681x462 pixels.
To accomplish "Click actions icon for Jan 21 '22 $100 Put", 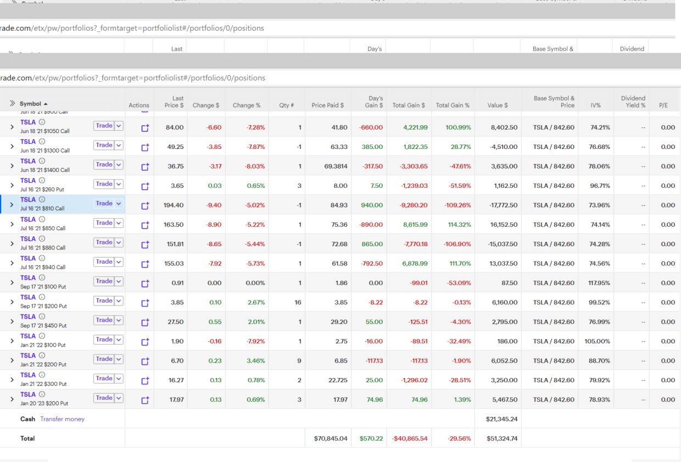I will point(145,342).
